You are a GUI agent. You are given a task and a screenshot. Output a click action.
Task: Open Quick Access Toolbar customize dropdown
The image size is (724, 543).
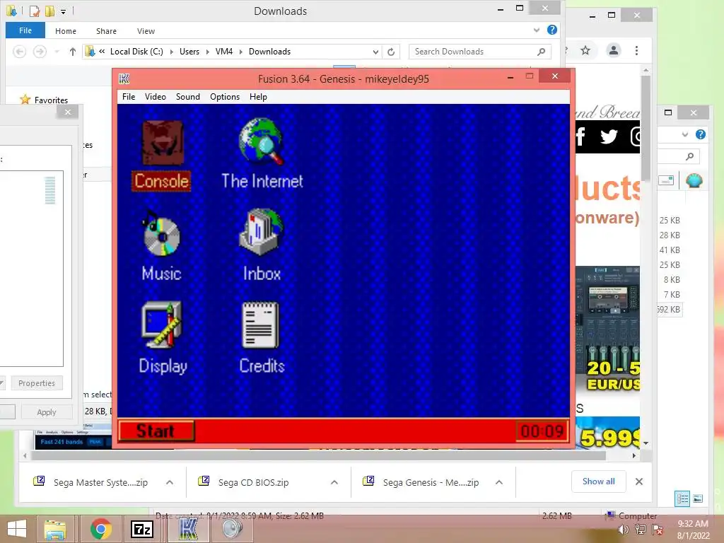pyautogui.click(x=63, y=11)
